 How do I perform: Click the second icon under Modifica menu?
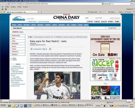6,9
